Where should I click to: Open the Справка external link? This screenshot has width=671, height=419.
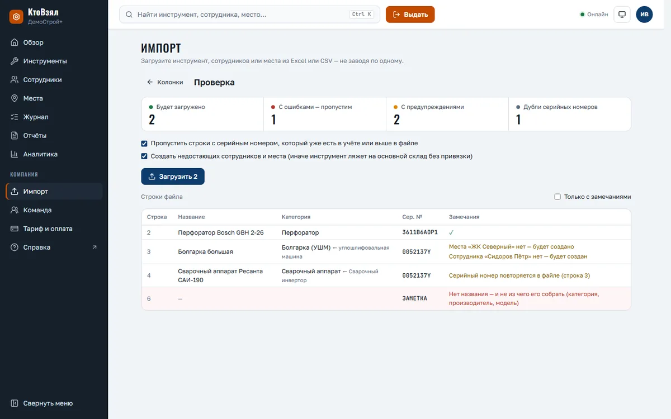(x=54, y=247)
